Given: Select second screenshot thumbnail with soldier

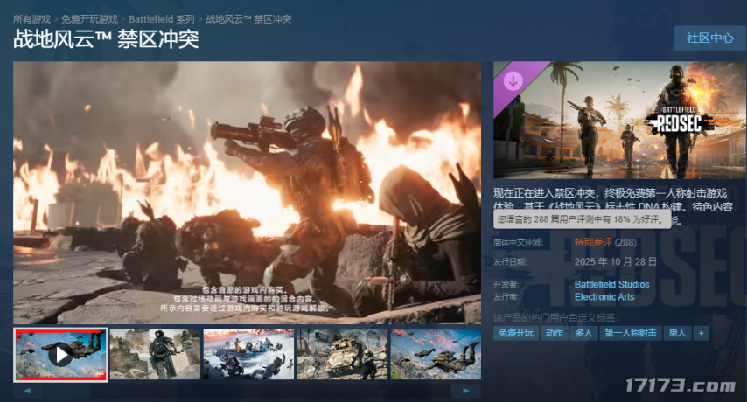Looking at the screenshot, I should (x=155, y=354).
